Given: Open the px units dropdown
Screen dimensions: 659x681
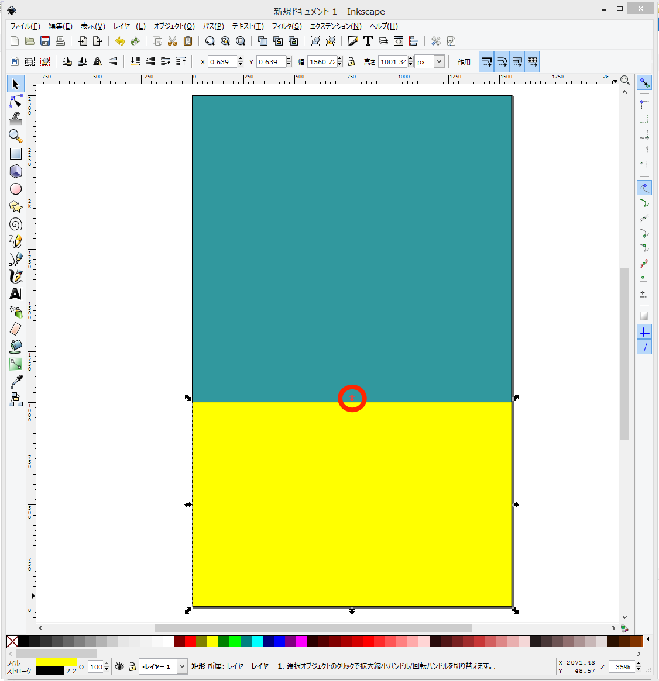Looking at the screenshot, I should pos(439,62).
